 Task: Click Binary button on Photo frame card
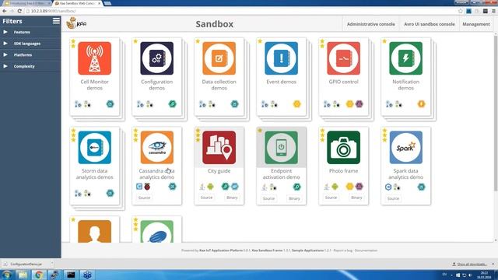point(356,198)
